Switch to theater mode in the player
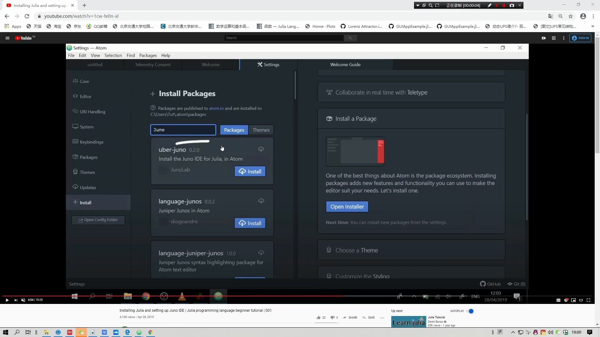The image size is (600, 337). (581, 300)
